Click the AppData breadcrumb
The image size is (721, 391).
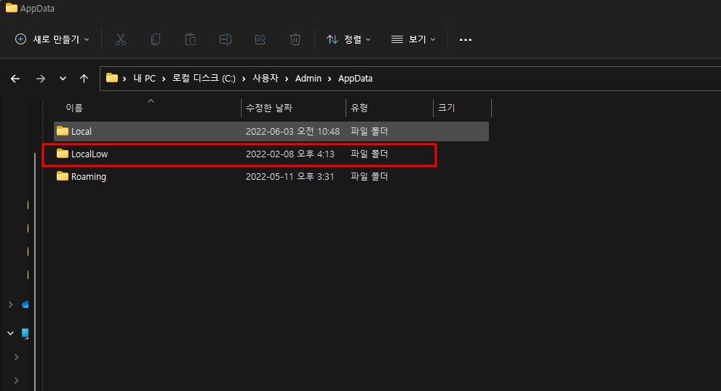(355, 78)
